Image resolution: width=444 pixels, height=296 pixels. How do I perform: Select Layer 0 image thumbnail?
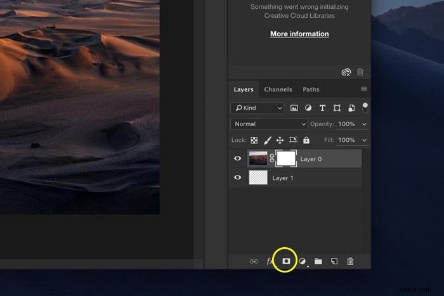258,158
